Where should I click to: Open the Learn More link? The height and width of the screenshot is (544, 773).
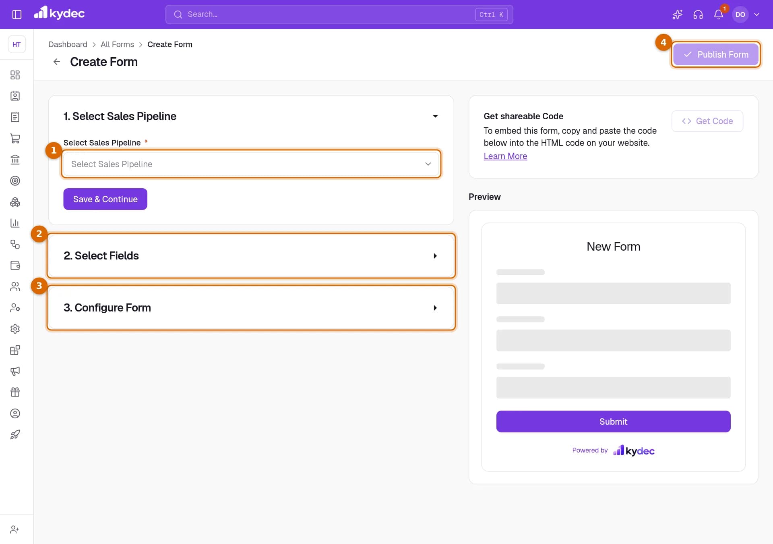pos(505,156)
